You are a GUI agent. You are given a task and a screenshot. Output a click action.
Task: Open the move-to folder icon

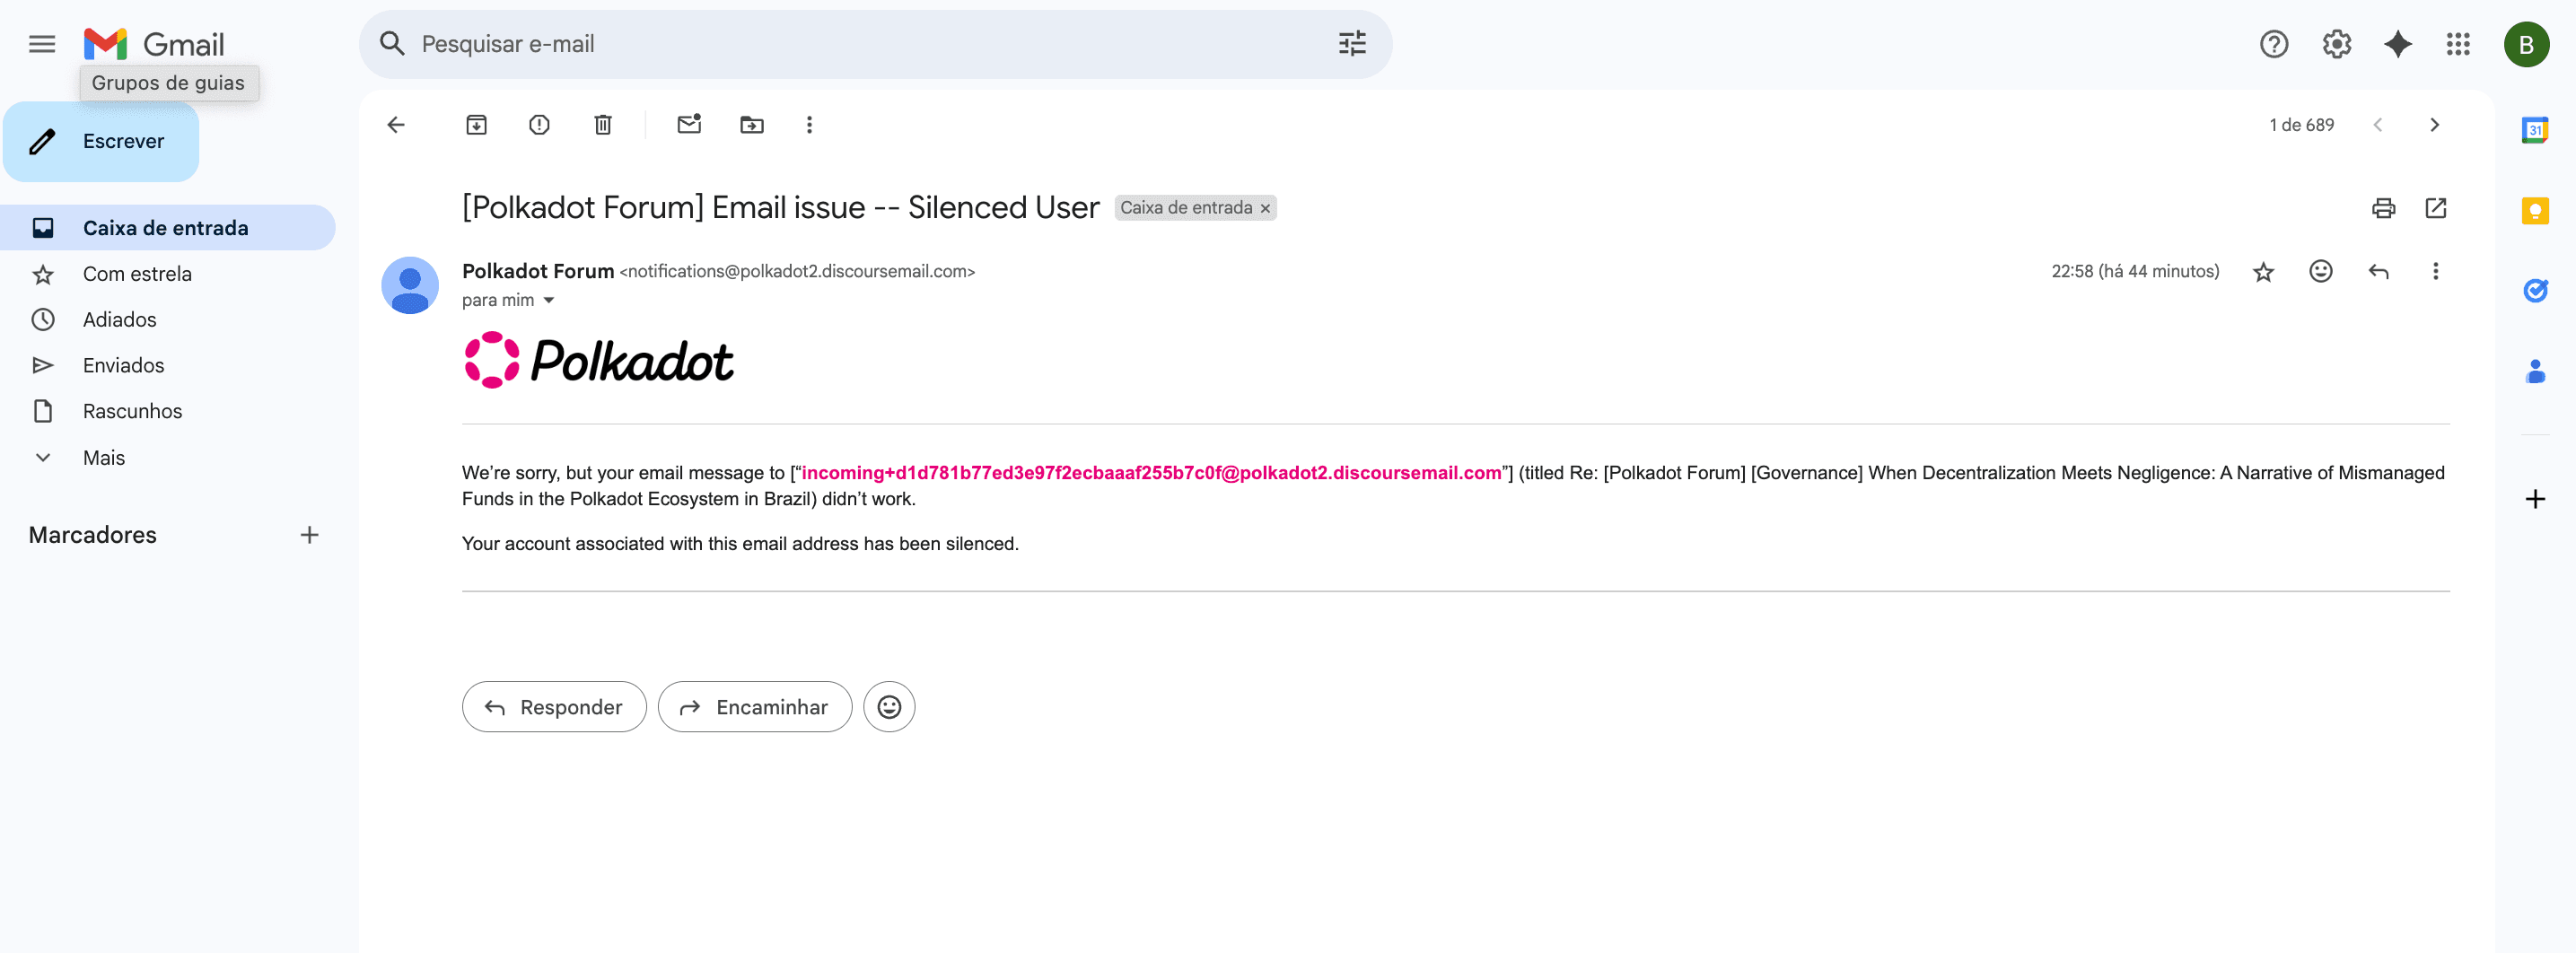coord(751,125)
